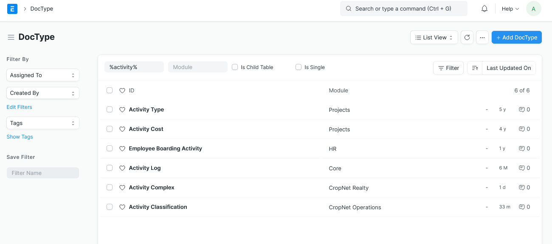Open the Created By filter dropdown

click(x=43, y=93)
